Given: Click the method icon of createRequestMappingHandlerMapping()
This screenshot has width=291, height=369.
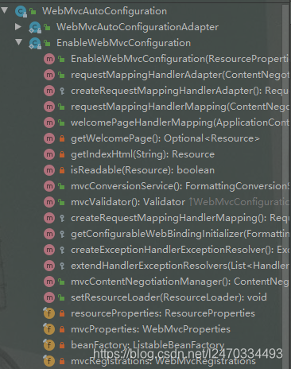Looking at the screenshot, I should coord(49,218).
